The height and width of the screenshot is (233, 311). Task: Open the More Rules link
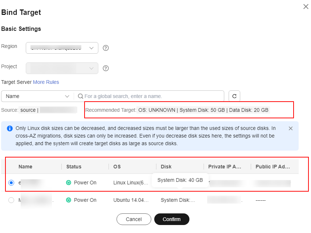pyautogui.click(x=46, y=82)
